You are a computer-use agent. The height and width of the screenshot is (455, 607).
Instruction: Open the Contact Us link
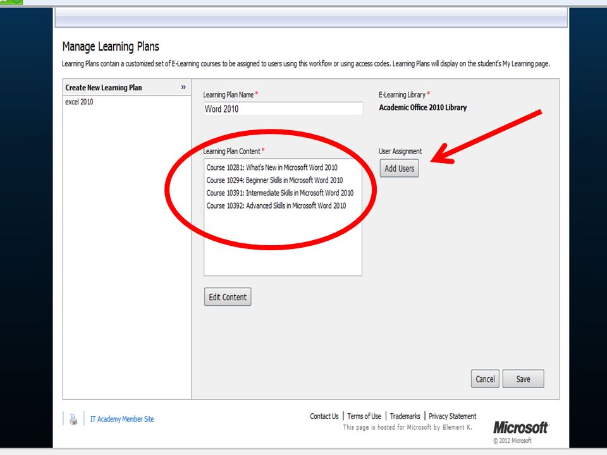(324, 416)
